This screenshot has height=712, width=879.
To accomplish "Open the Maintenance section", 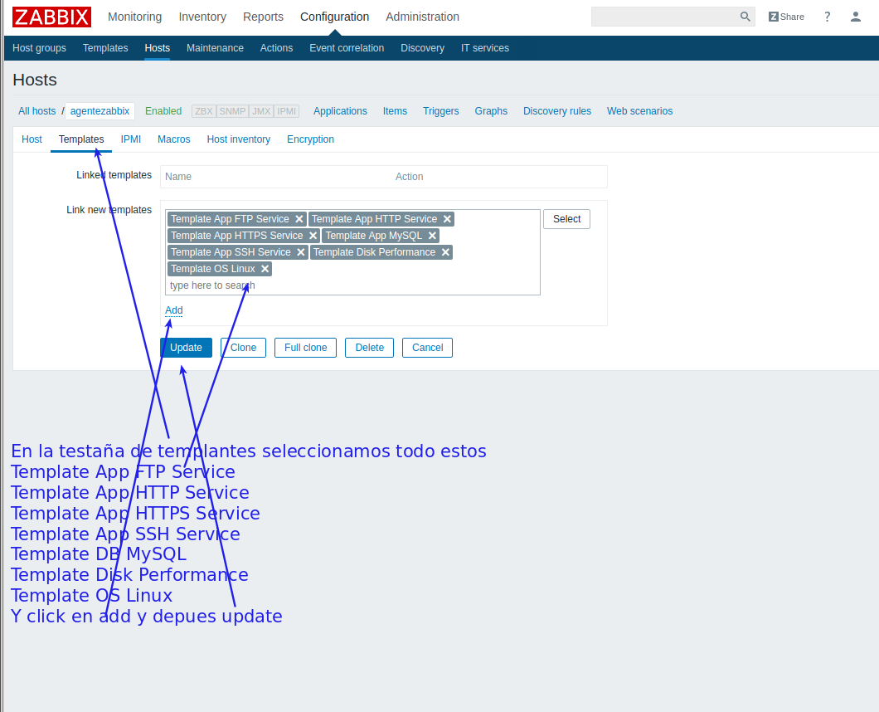I will [x=215, y=48].
